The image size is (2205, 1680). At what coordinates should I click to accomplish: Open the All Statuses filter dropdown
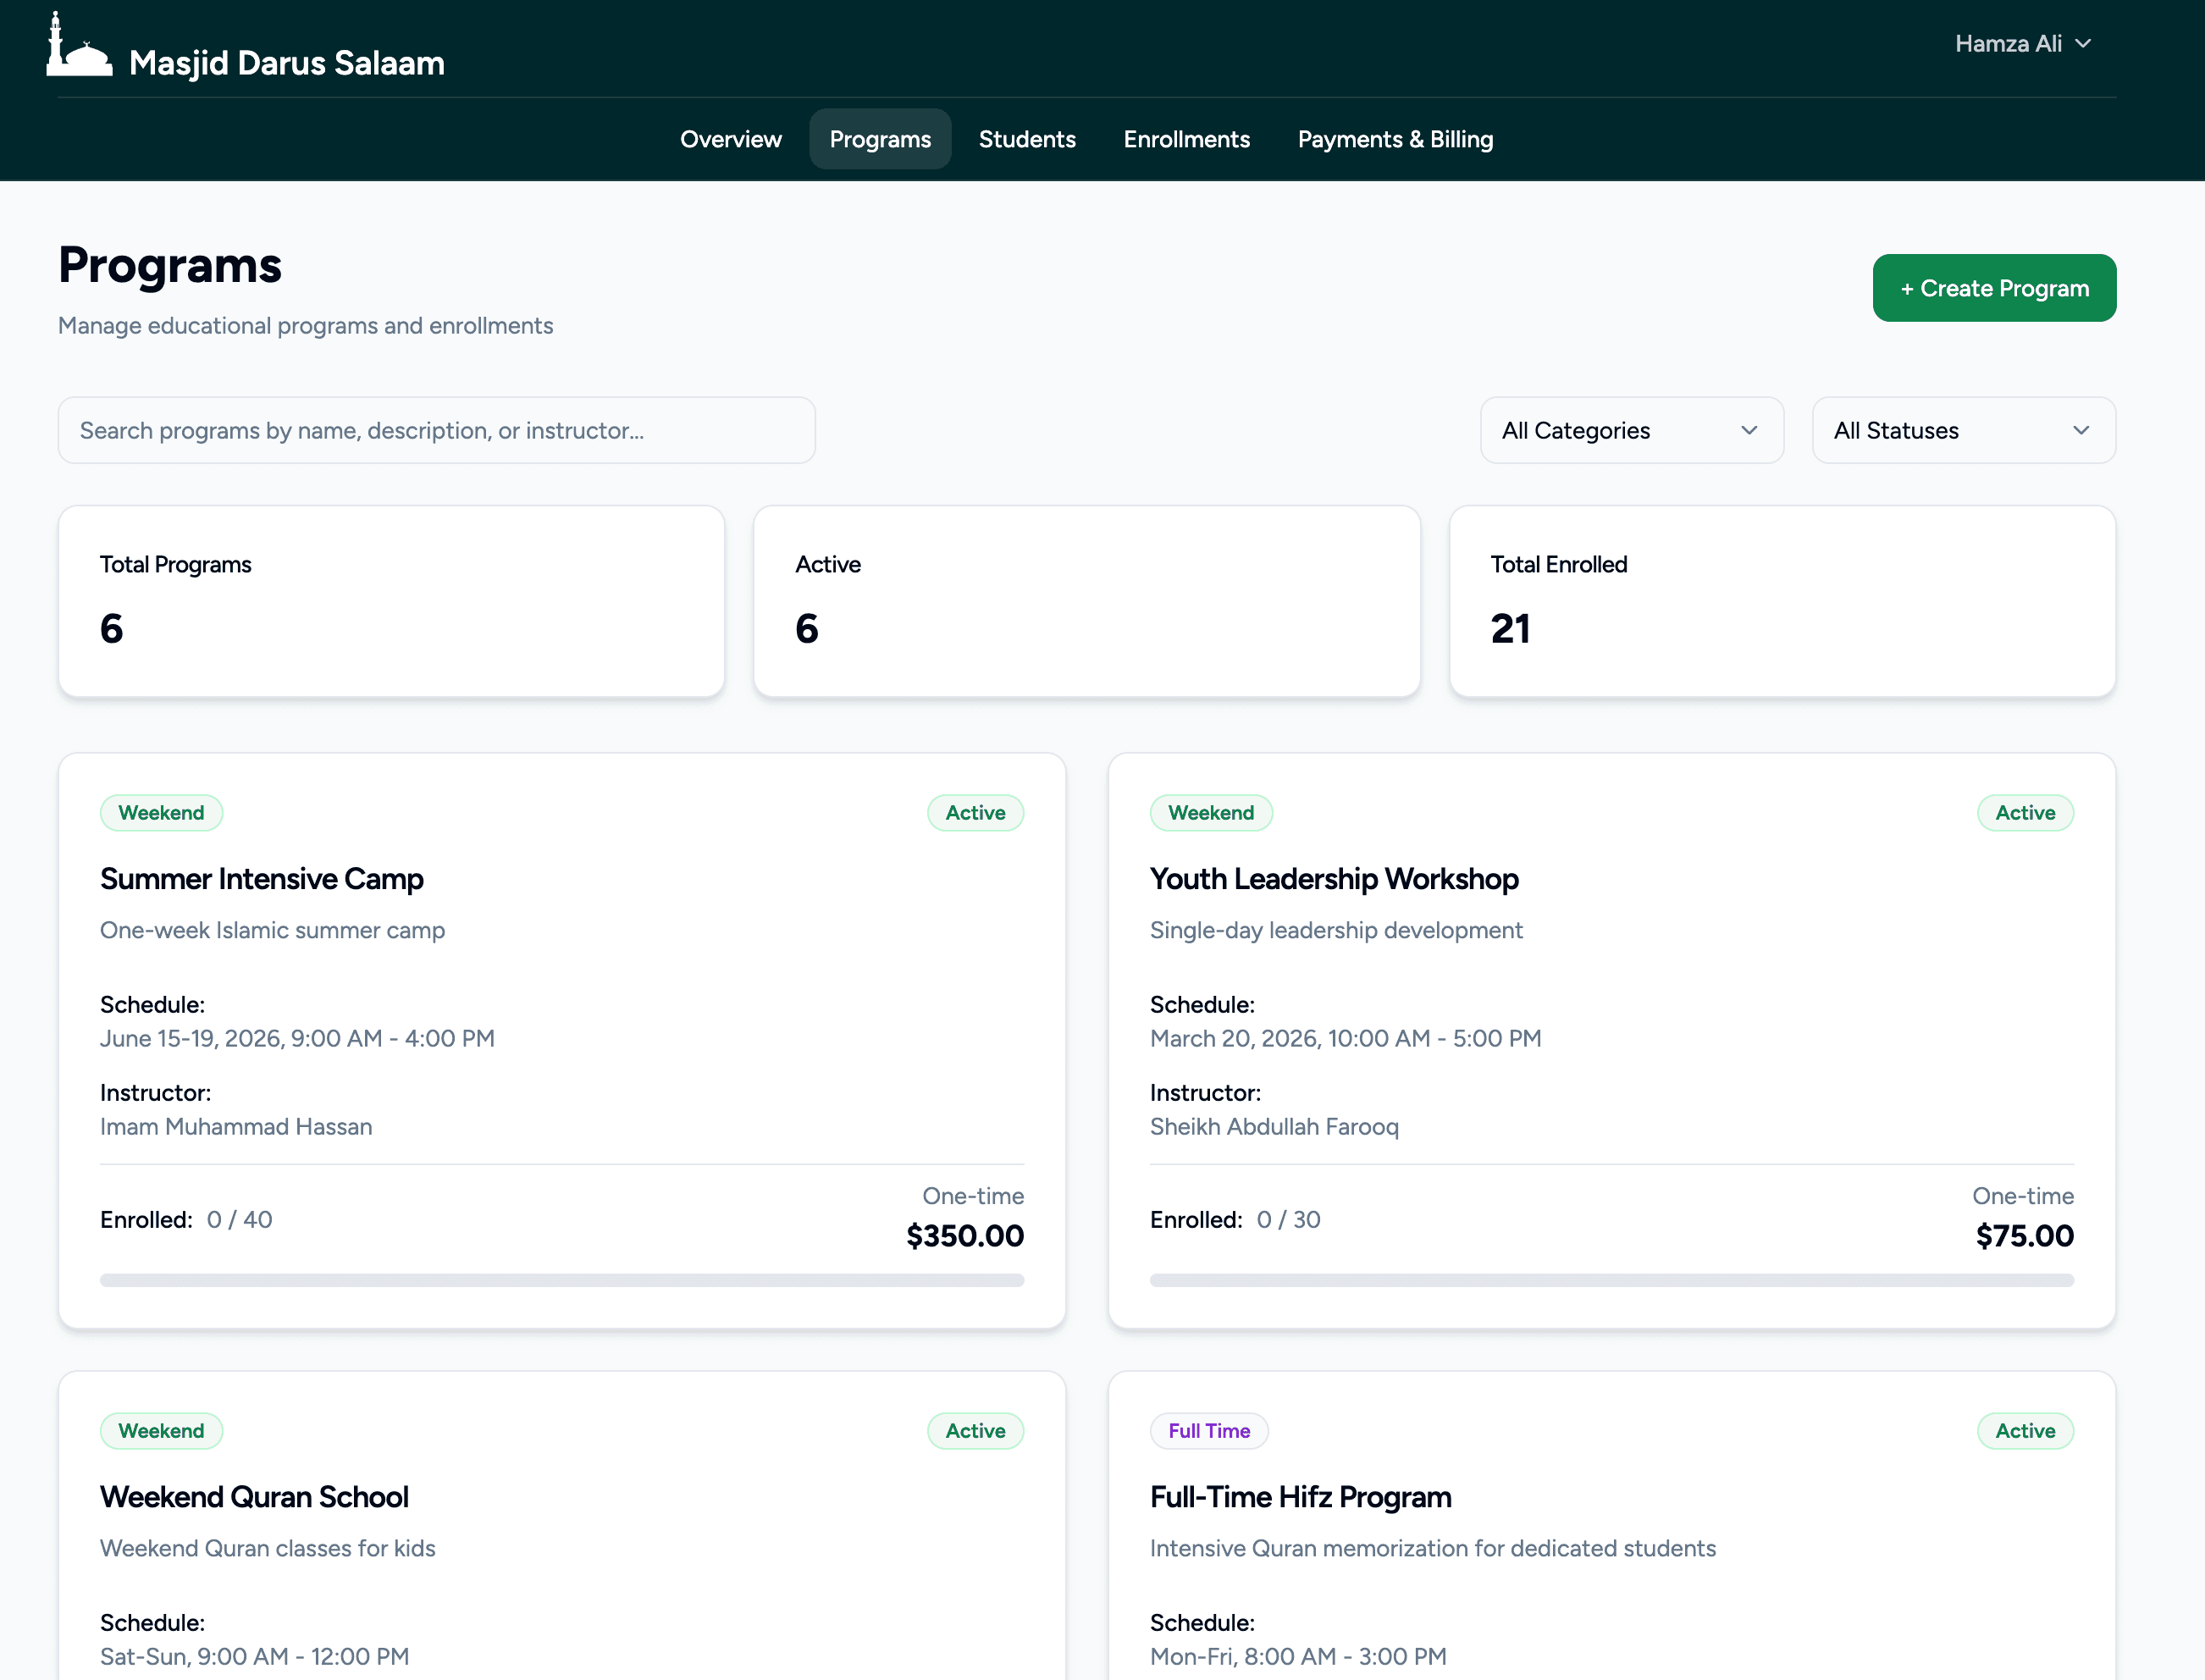pyautogui.click(x=1962, y=430)
